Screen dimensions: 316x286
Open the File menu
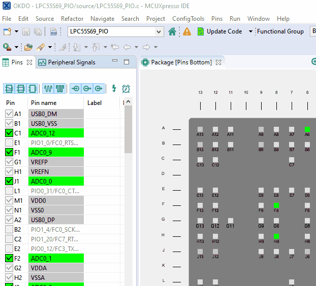[x=7, y=19]
